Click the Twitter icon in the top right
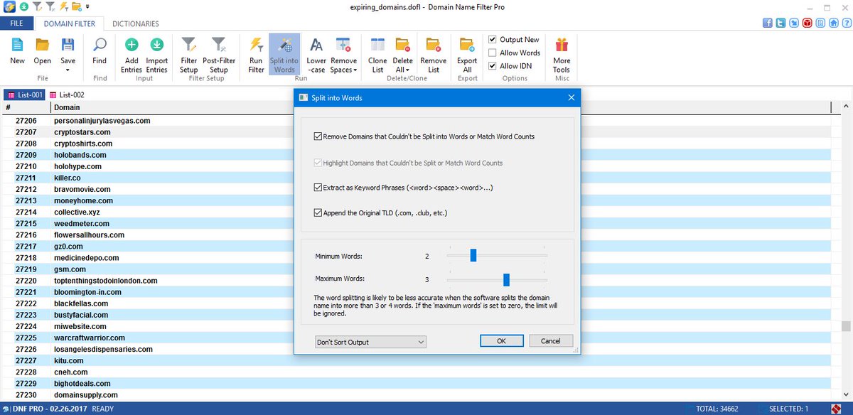This screenshot has height=415, width=853. point(781,23)
